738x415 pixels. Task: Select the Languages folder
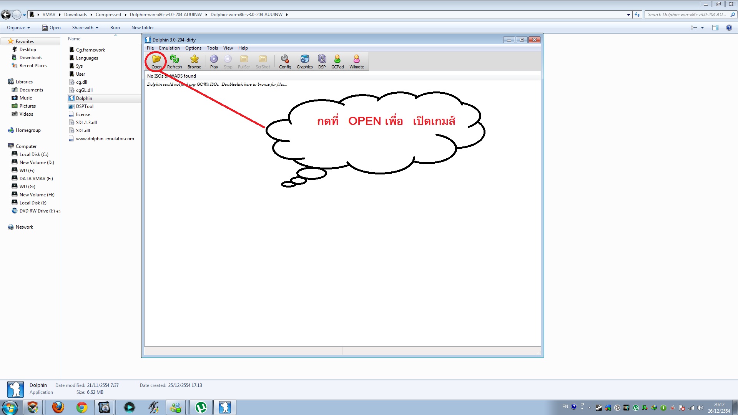pyautogui.click(x=87, y=58)
